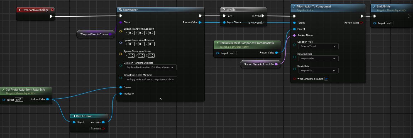Collapse the SpawnActor node's advanced pins arrow
The height and width of the screenshot is (138, 413).
click(x=160, y=99)
